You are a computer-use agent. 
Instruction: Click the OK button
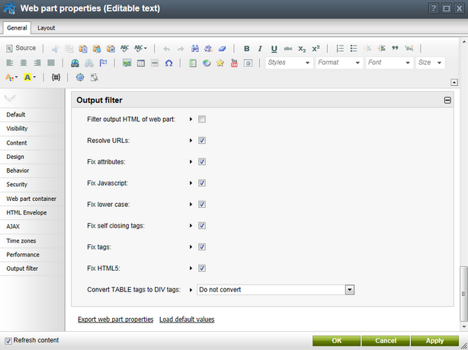(336, 341)
